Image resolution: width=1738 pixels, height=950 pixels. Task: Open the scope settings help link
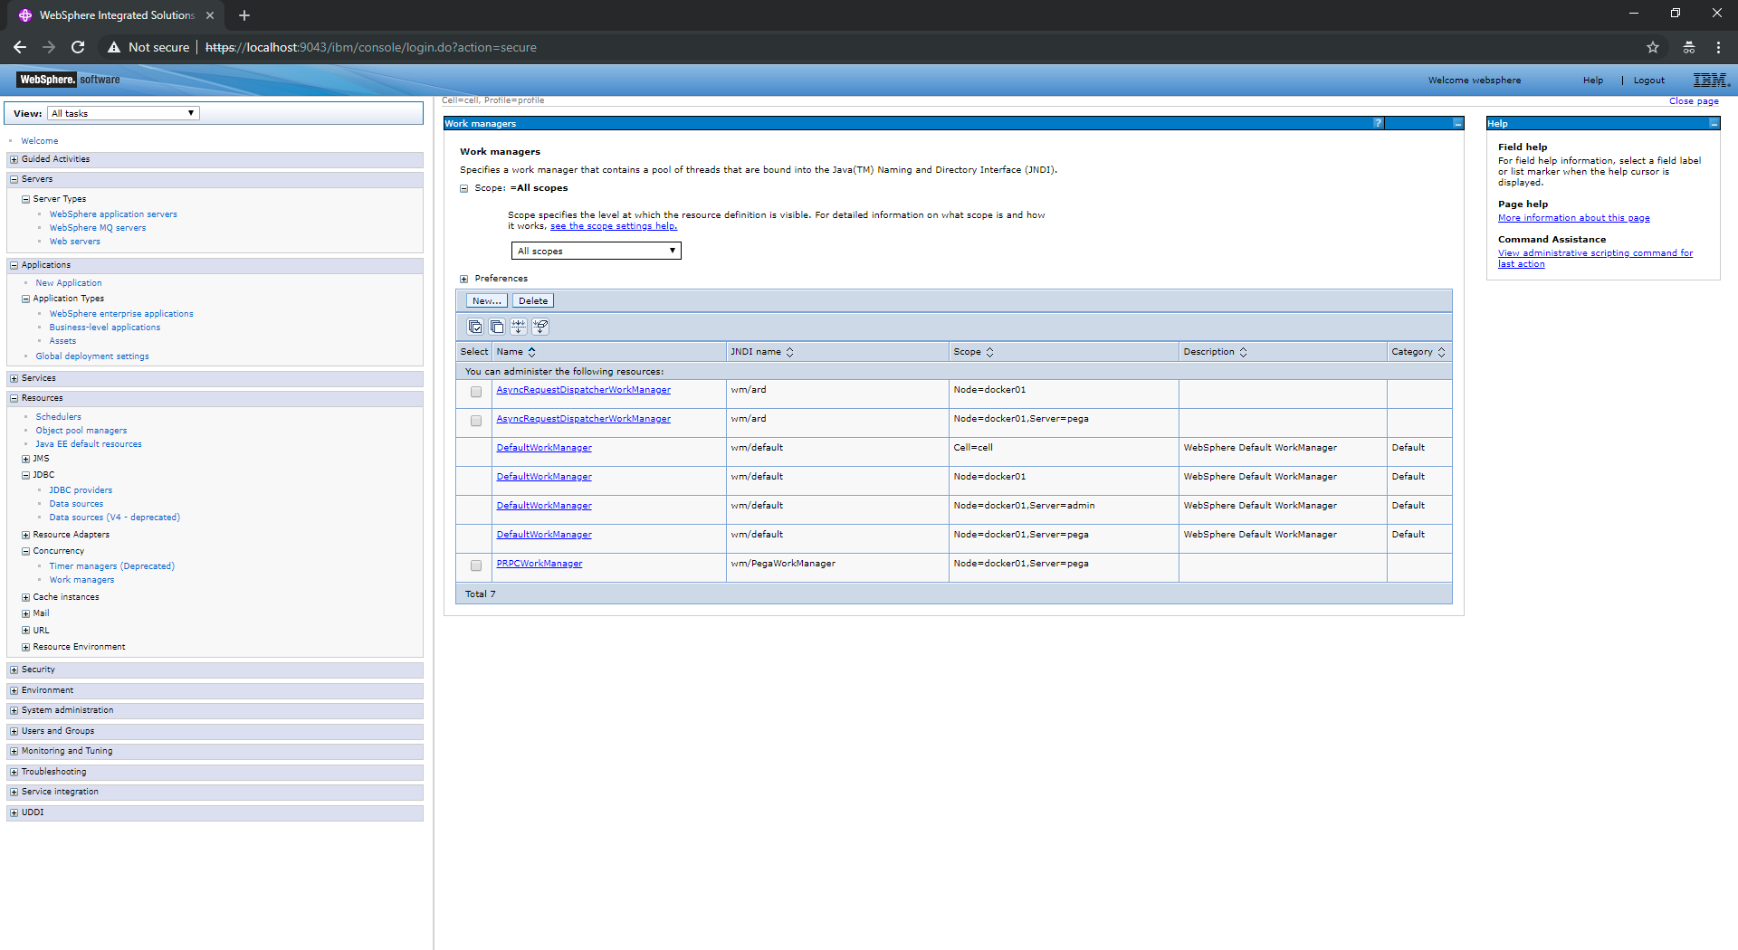pos(614,226)
